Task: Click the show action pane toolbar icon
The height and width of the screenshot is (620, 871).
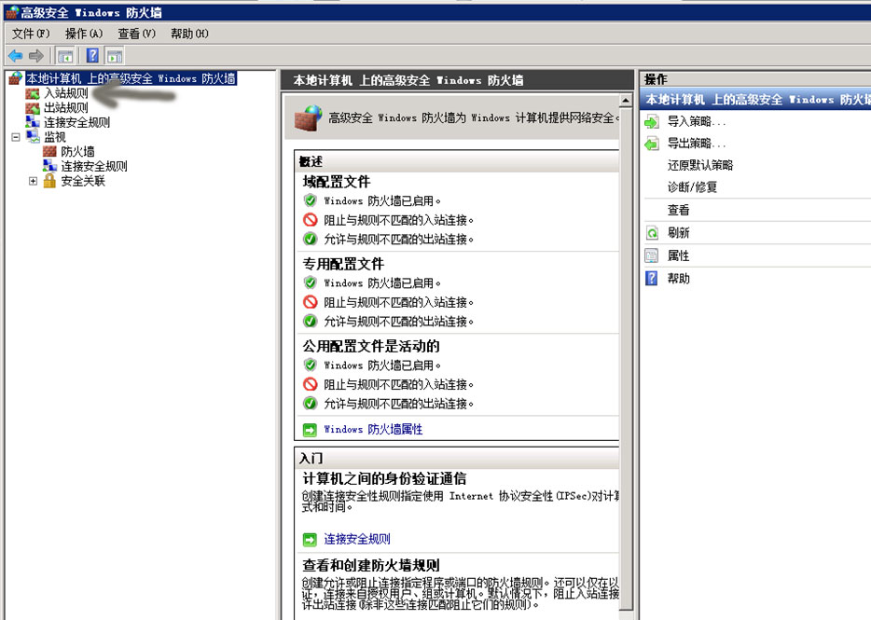Action: (114, 55)
